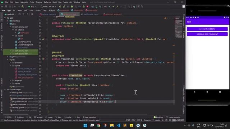Tap AGREGAR MASCOTA button in emulator
The image size is (230, 129).
click(207, 29)
